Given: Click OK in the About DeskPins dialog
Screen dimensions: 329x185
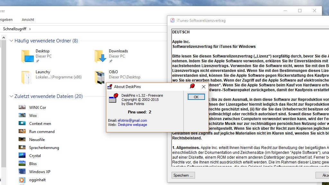Looking at the screenshot, I should [196, 97].
